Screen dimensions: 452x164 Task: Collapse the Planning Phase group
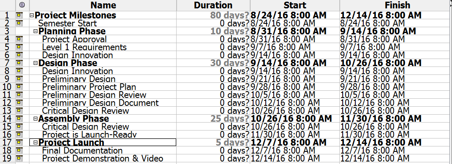[x=36, y=31]
